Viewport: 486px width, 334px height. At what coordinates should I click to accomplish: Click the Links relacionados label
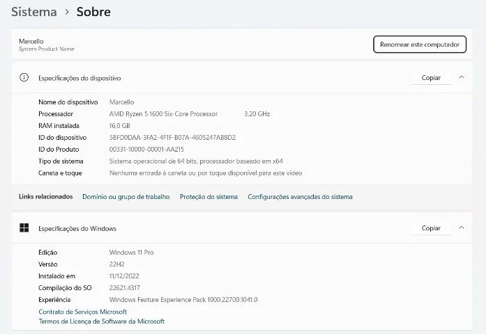(x=46, y=196)
